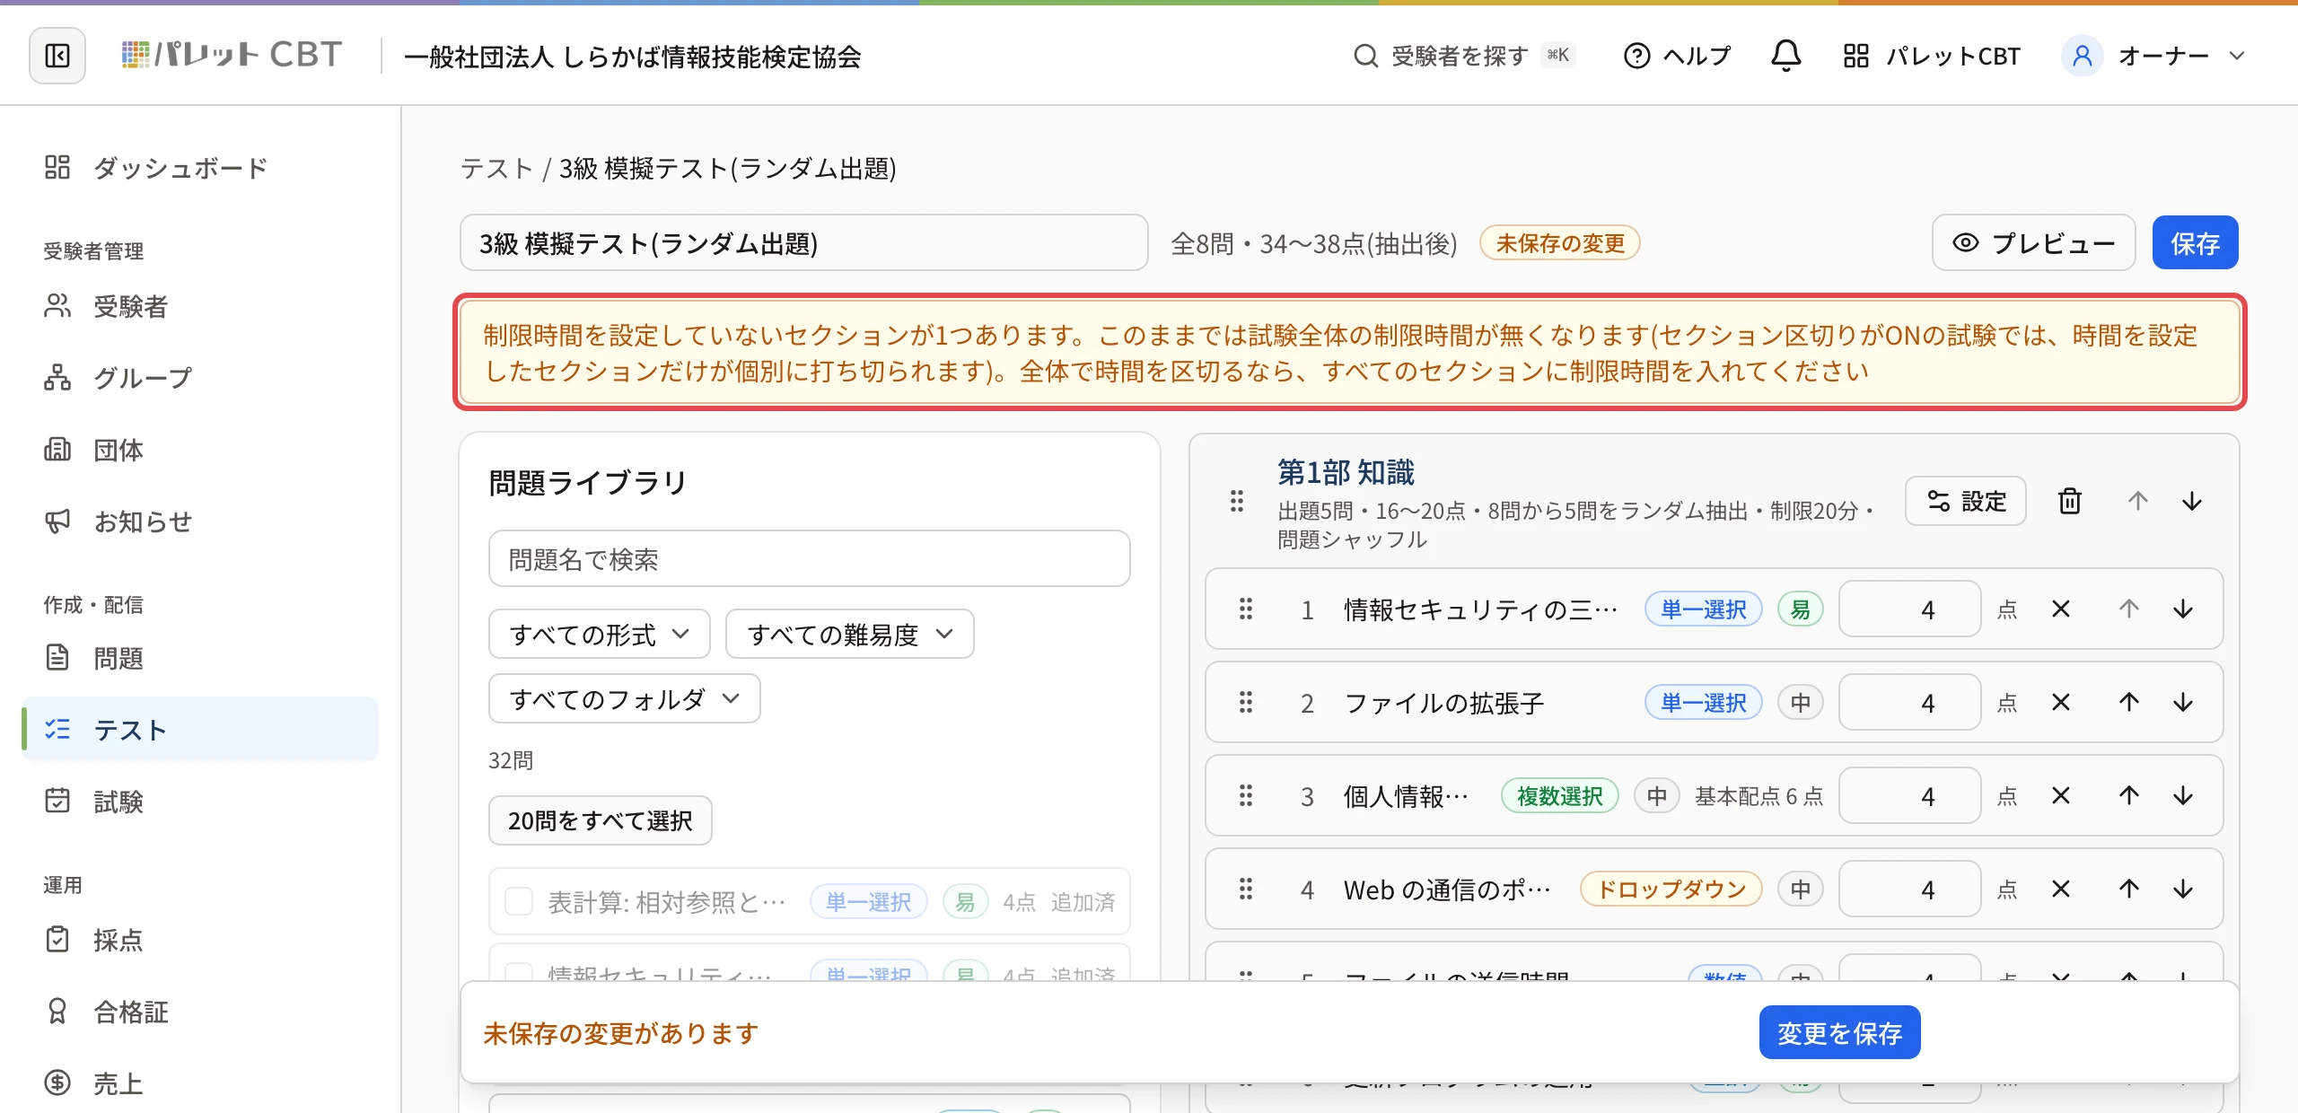Viewport: 2298px width, 1113px height.
Task: Collapse the sidebar with the panel toggle icon
Action: point(57,56)
